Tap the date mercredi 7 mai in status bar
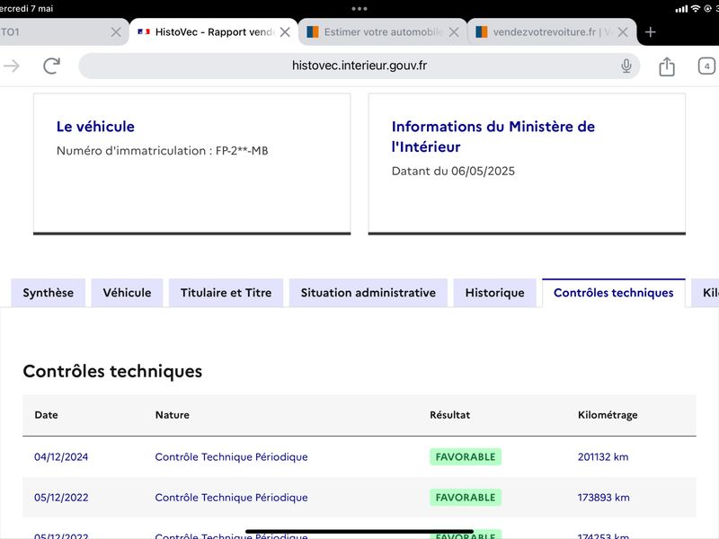This screenshot has height=539, width=719. (x=26, y=8)
